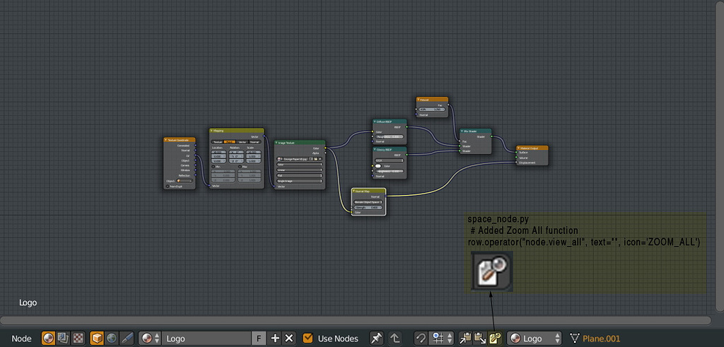
Task: Unlink image with X in Image Texture node
Action: click(320, 159)
